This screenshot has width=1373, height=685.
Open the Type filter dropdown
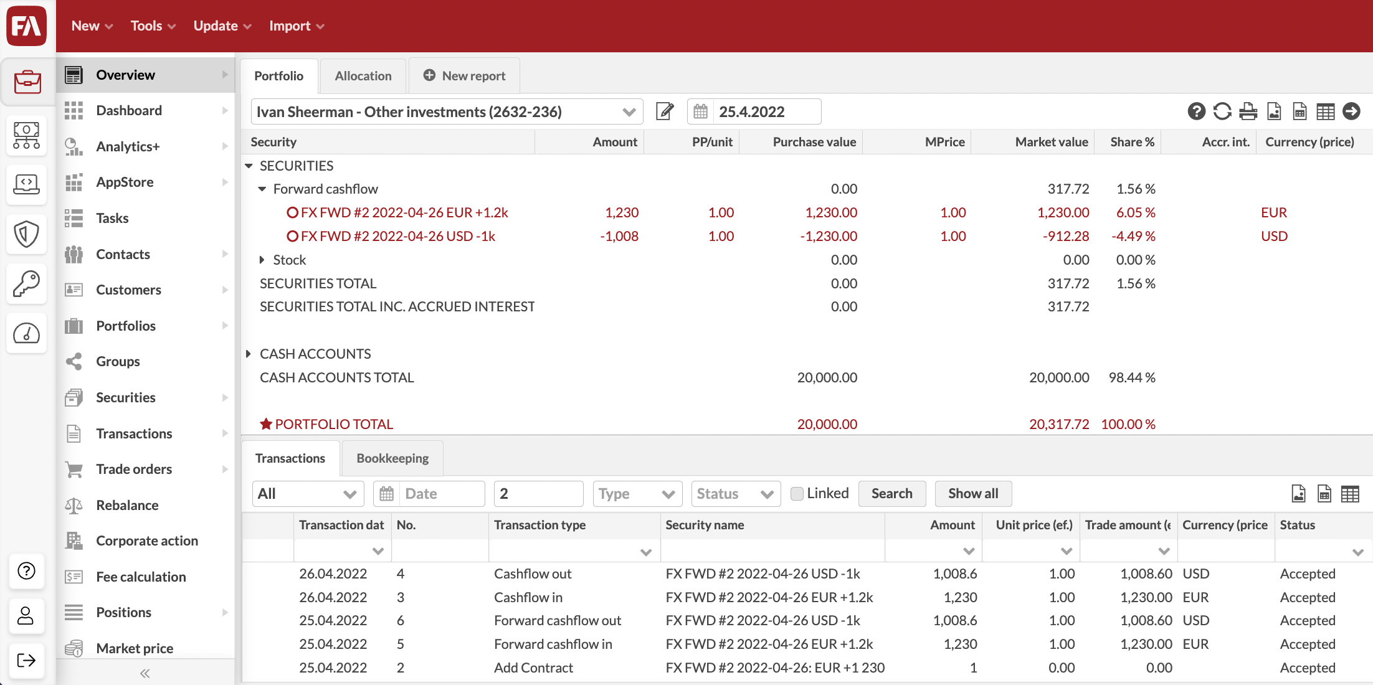(x=637, y=494)
